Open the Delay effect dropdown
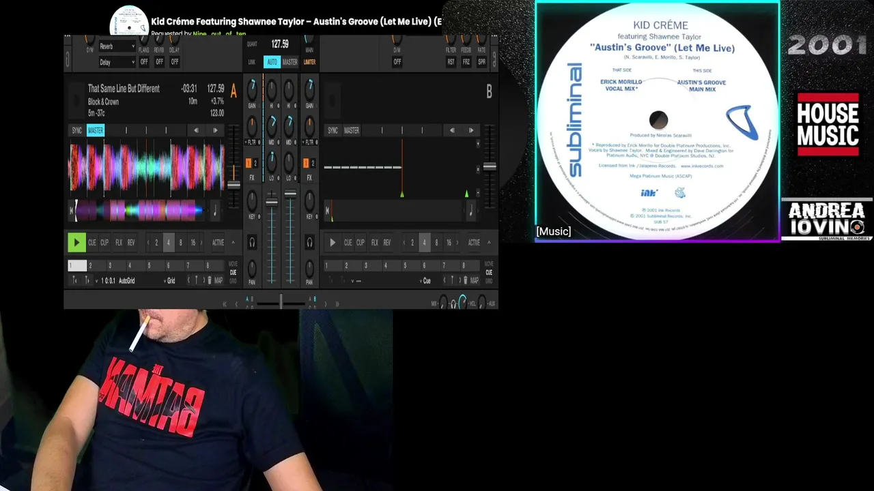The width and height of the screenshot is (874, 491). pos(117,62)
